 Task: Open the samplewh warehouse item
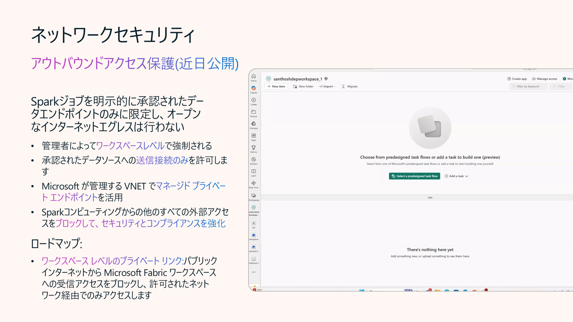(254, 236)
